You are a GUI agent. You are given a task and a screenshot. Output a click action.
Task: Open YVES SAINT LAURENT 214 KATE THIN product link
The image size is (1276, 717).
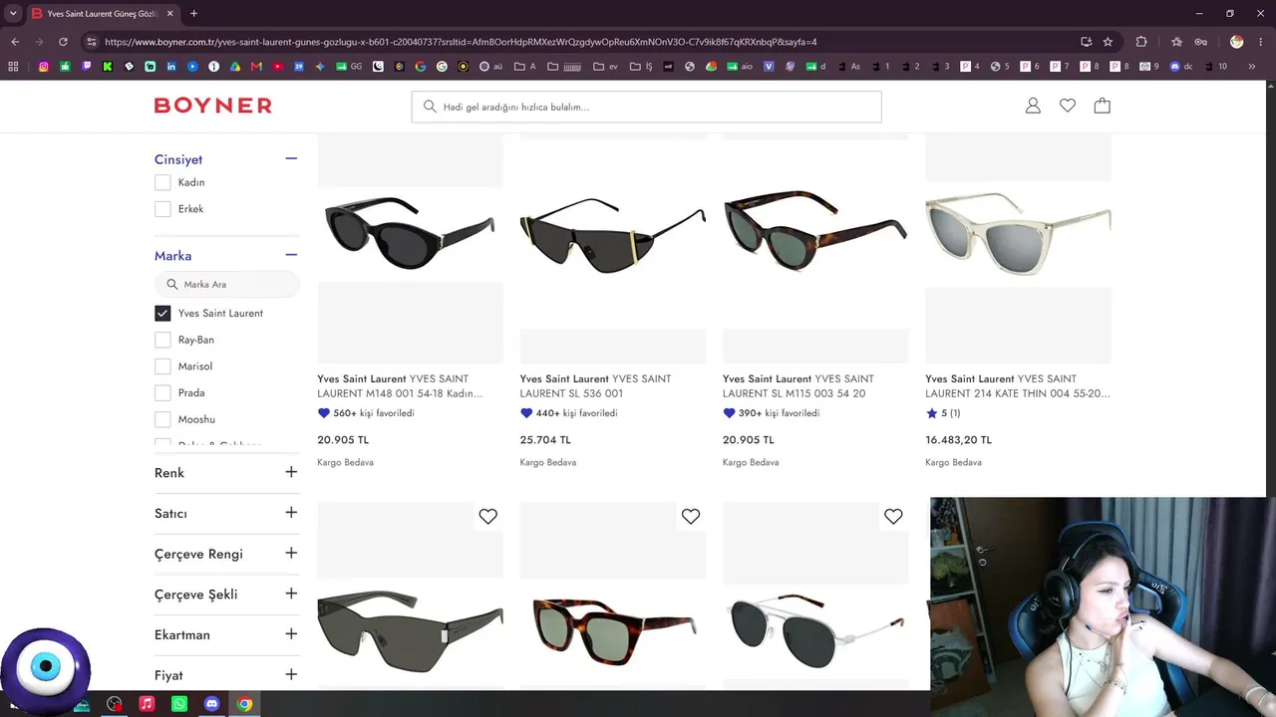click(x=1018, y=386)
